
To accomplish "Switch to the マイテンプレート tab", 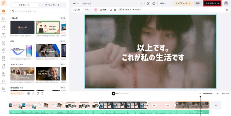I will click(52, 5).
